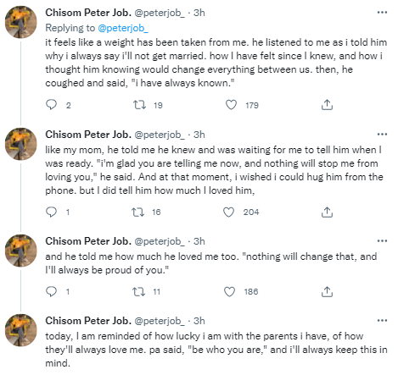Image resolution: width=398 pixels, height=375 pixels.
Task: Retweet the tweet with 11 retweets
Action: (139, 291)
